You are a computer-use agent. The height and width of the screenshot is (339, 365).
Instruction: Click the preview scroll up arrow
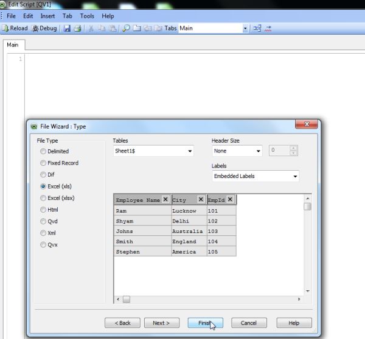point(308,198)
